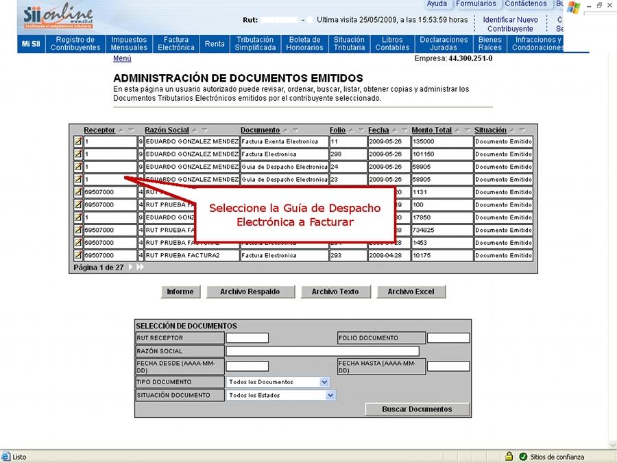Viewport: 617px width, 463px height.
Task: Sort Monto Total ascending with up arrow
Action: (458, 130)
